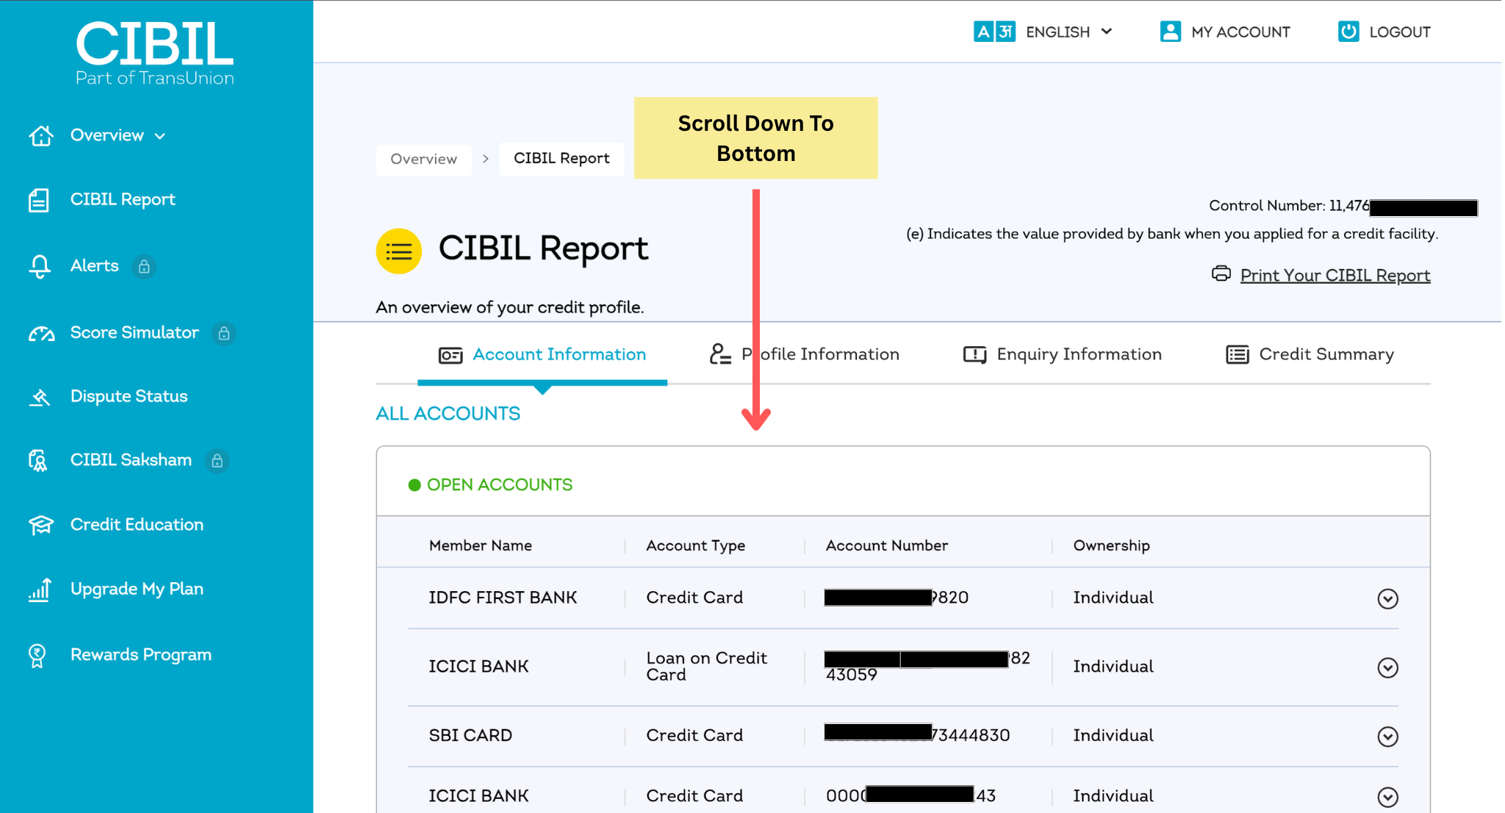Expand the SBI CARD account row
Screen dimensions: 1505x813
(1387, 737)
